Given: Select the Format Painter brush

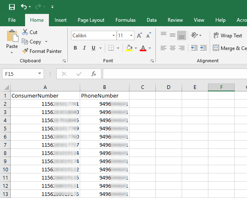Looking at the screenshot, I should click(x=25, y=51).
